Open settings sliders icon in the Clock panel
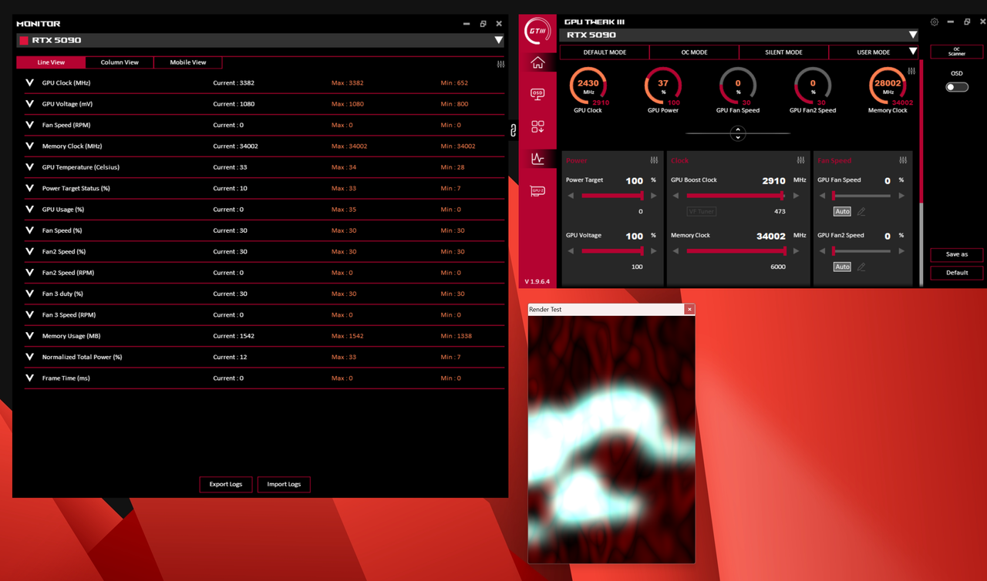This screenshot has height=581, width=987. point(800,160)
